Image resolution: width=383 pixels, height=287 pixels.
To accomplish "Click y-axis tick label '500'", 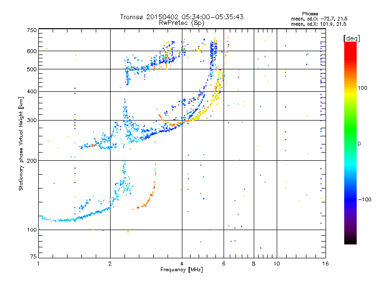I will [32, 69].
